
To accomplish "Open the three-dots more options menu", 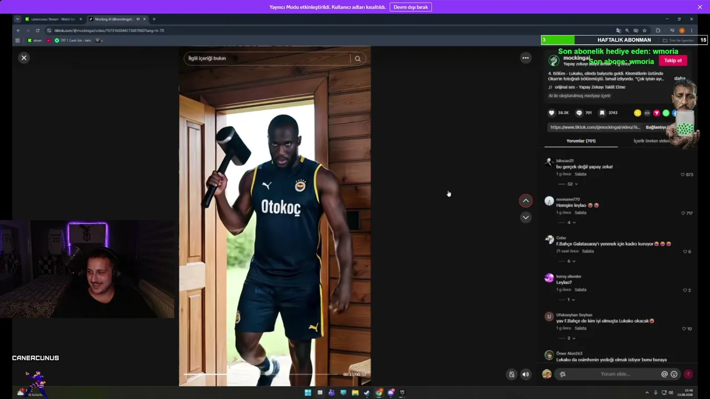I will (525, 58).
